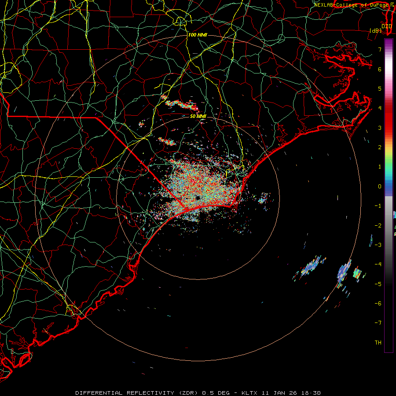Click the 6 value on color scale

(380, 69)
